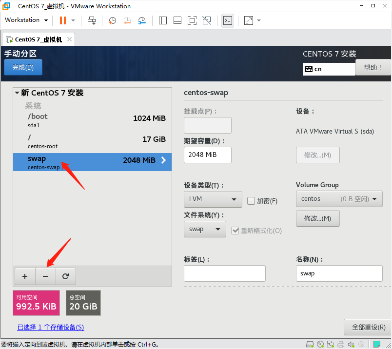Toggle the library sidebar view icon

click(163, 20)
